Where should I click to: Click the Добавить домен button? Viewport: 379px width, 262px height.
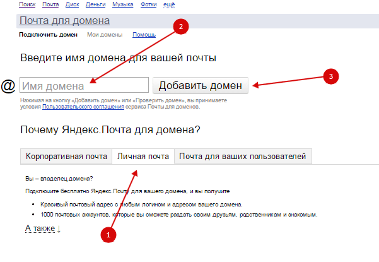[x=201, y=85]
